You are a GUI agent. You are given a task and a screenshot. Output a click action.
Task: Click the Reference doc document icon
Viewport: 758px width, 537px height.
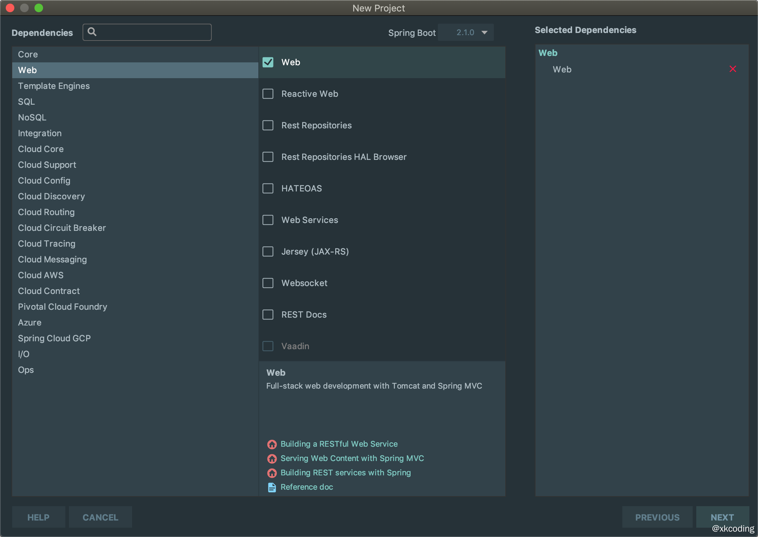click(x=272, y=487)
